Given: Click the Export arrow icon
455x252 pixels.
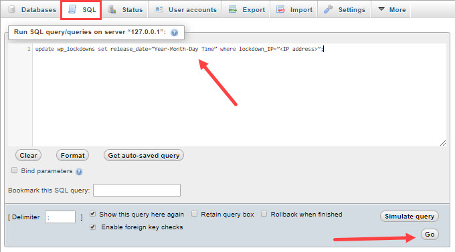Looking at the screenshot, I should tap(233, 9).
